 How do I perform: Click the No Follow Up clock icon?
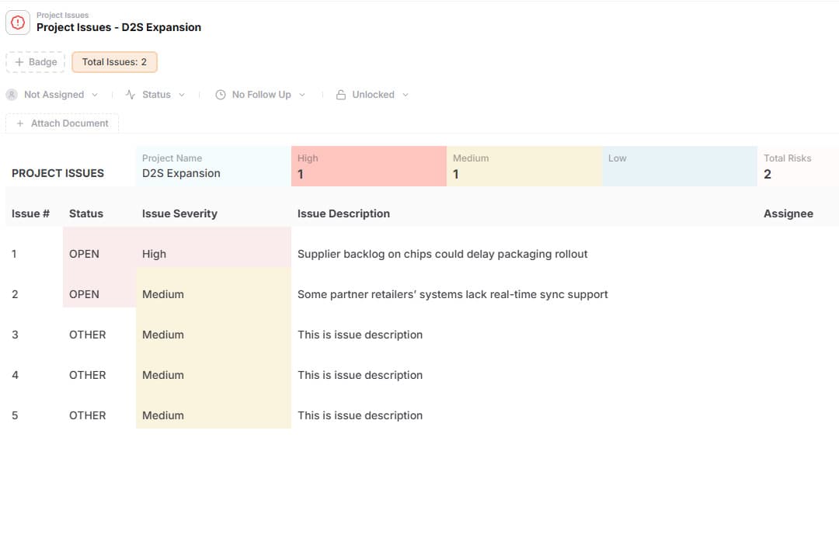[221, 95]
